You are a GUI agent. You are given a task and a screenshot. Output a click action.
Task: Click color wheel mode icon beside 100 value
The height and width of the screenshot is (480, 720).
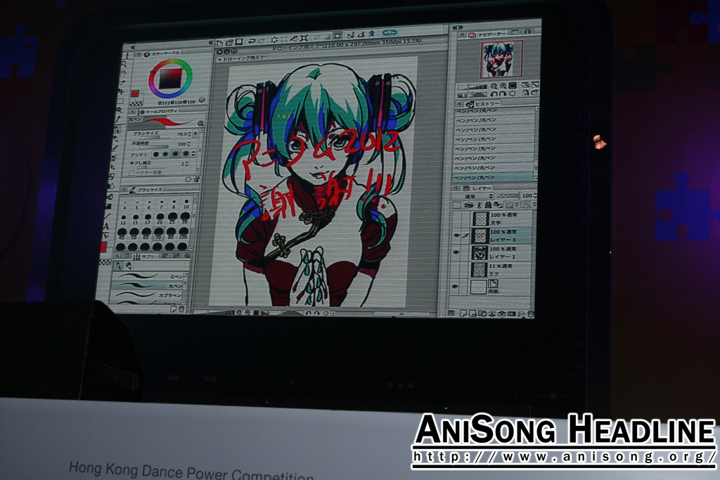202,100
